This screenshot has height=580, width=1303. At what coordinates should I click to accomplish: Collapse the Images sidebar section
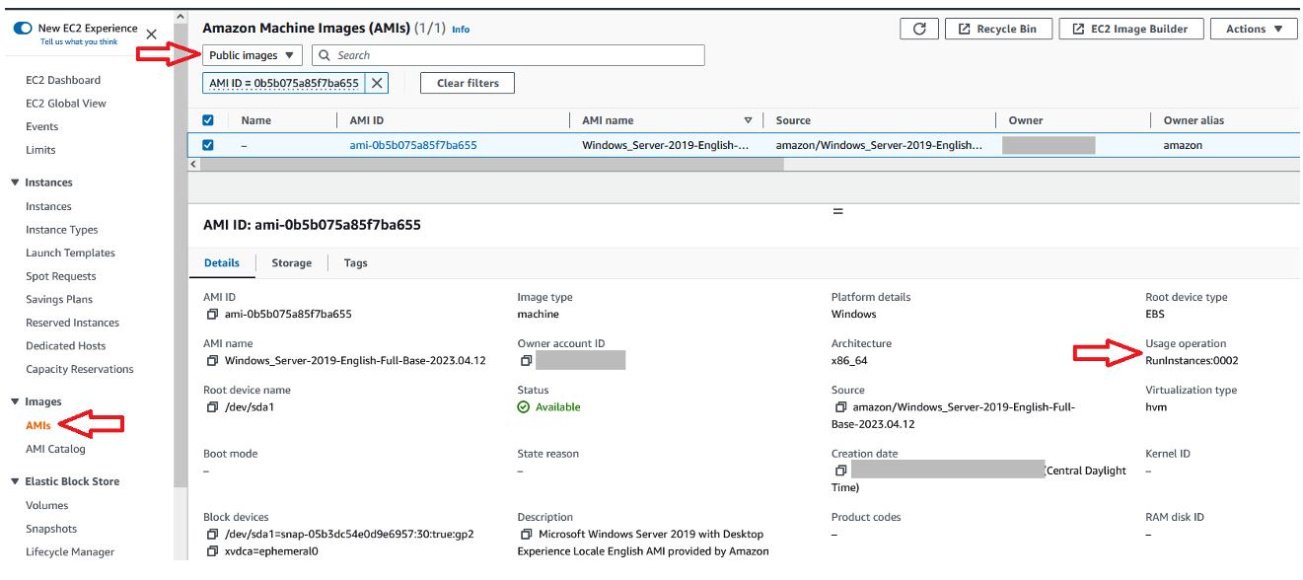tap(15, 401)
